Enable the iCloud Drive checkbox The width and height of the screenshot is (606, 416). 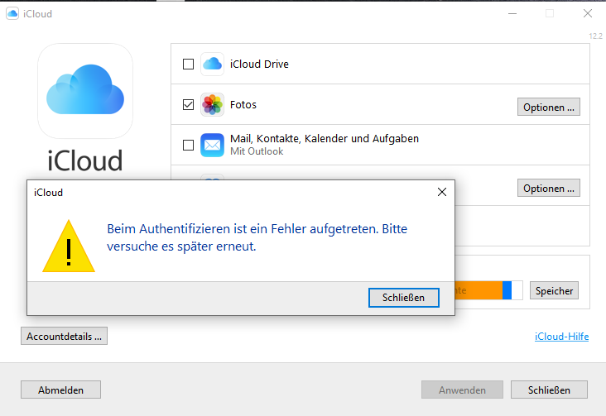(188, 65)
